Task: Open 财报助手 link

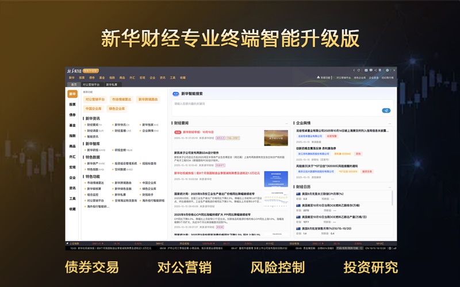Action: point(148,195)
